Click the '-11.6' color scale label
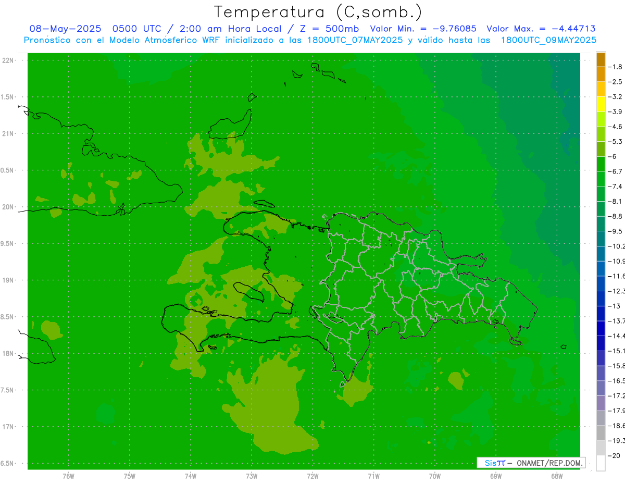The width and height of the screenshot is (625, 483). pos(617,276)
